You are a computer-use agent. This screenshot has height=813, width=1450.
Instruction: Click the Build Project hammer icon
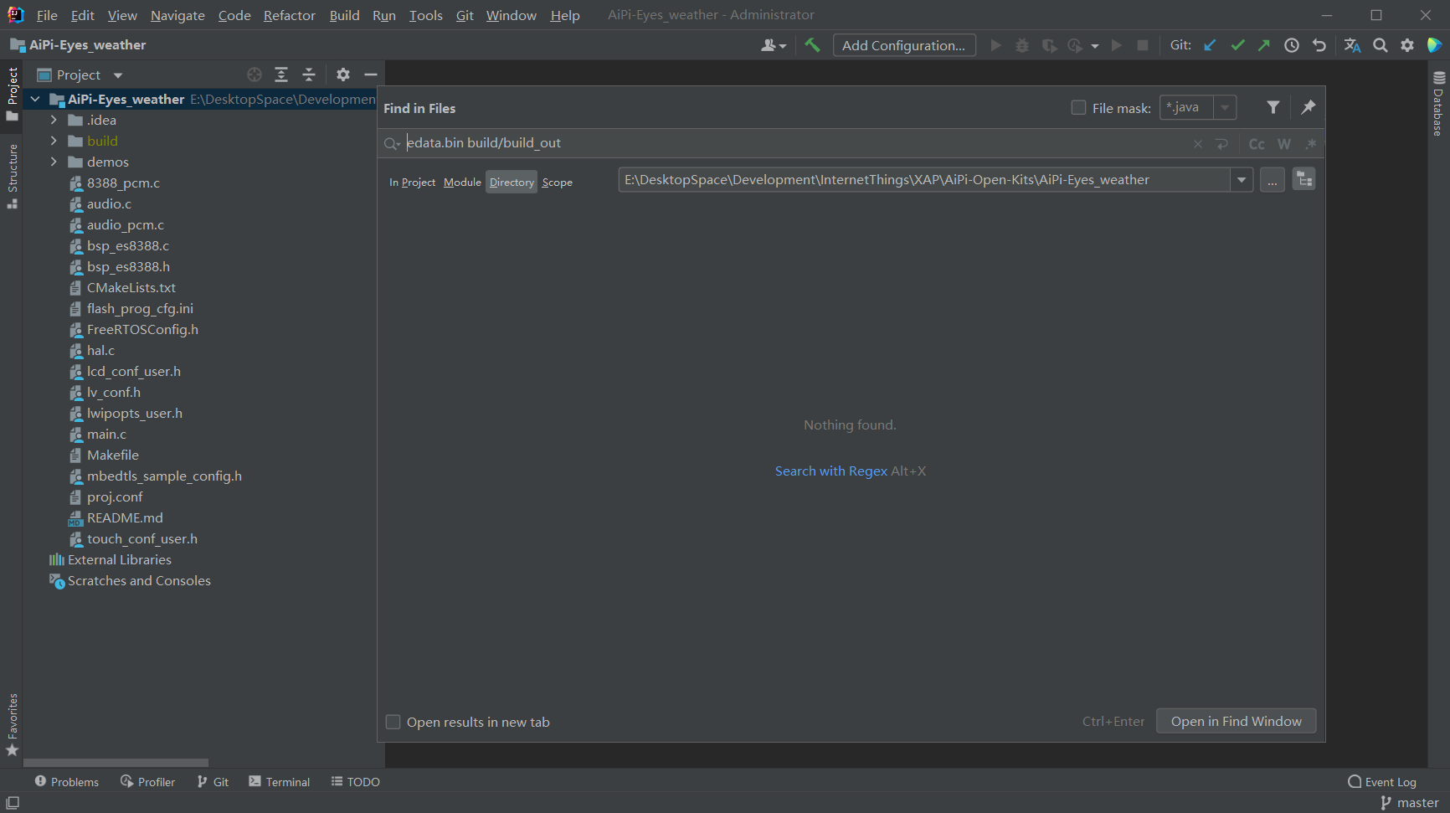812,45
